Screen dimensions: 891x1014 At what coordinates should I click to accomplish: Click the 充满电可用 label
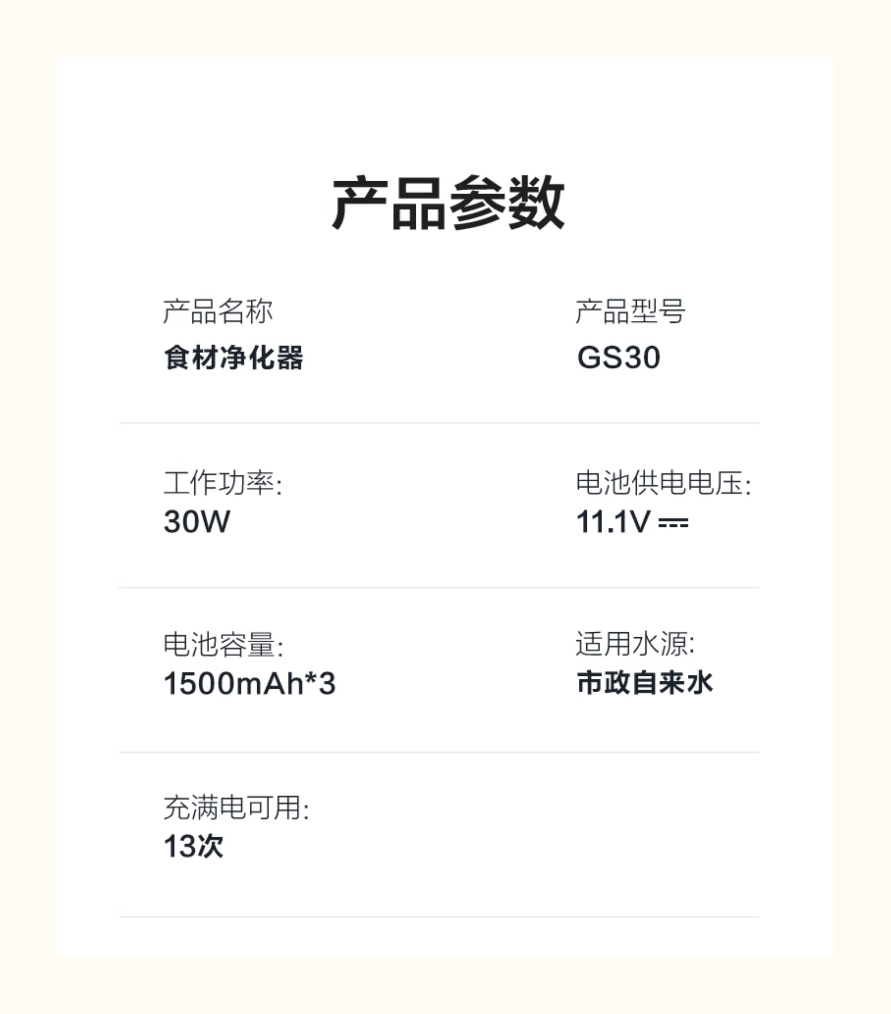click(236, 808)
